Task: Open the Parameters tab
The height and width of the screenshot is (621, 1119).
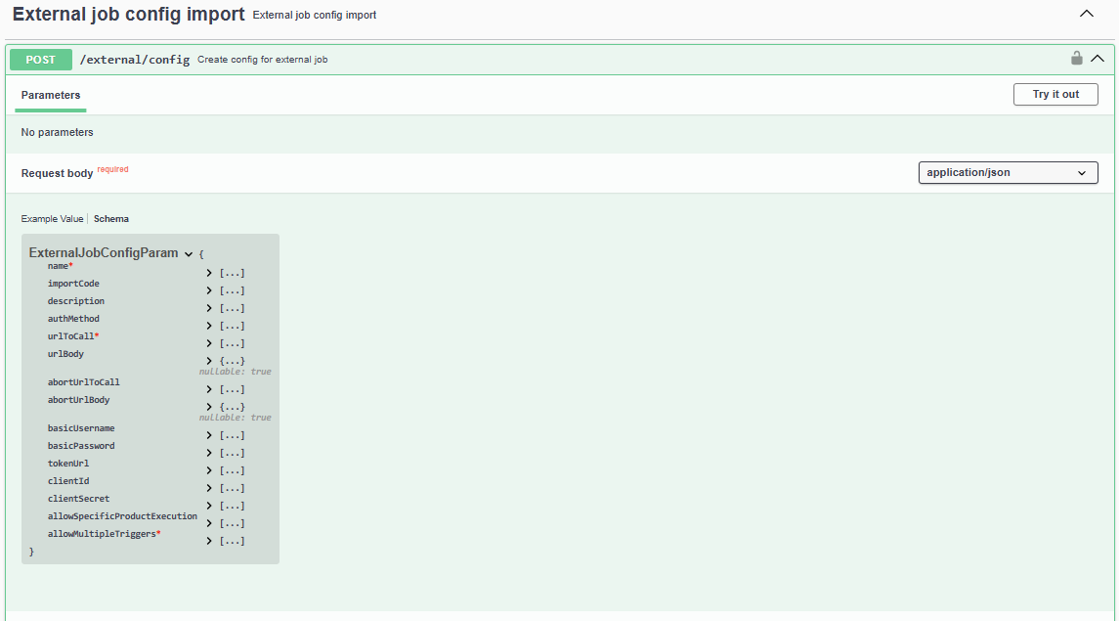Action: click(x=51, y=96)
